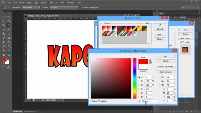Select the Gradient tool

pyautogui.click(x=9, y=38)
